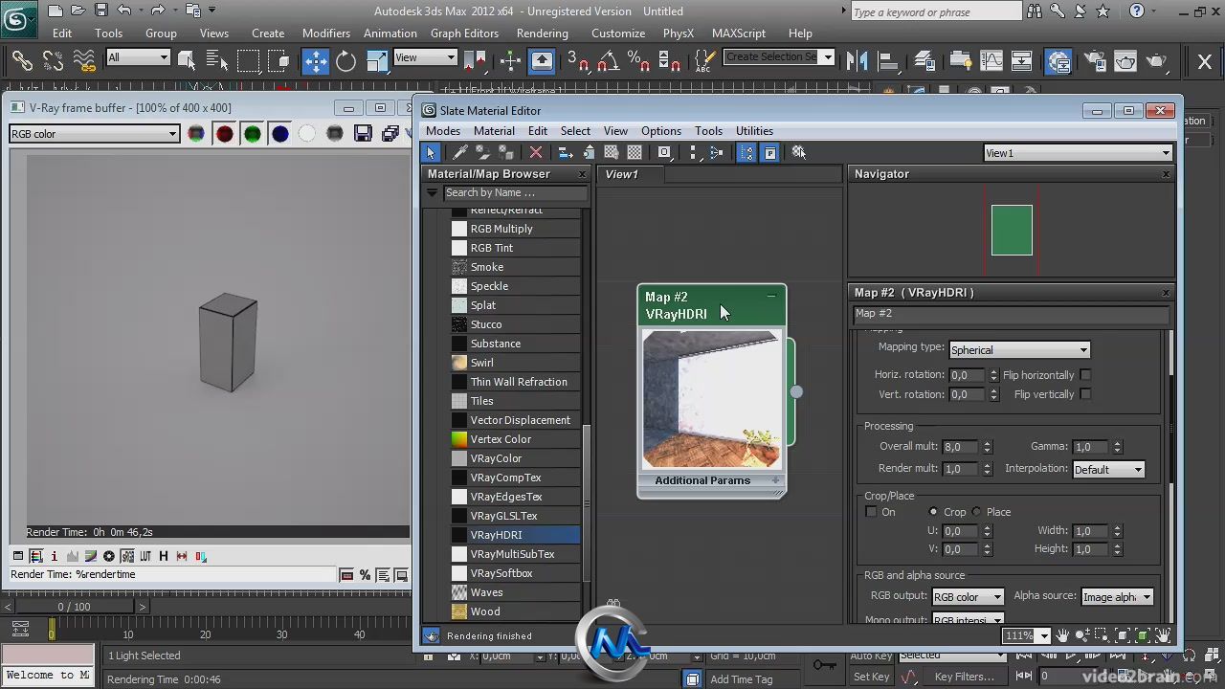
Task: Toggle Show Background in Preview checker icon
Action: coord(635,153)
